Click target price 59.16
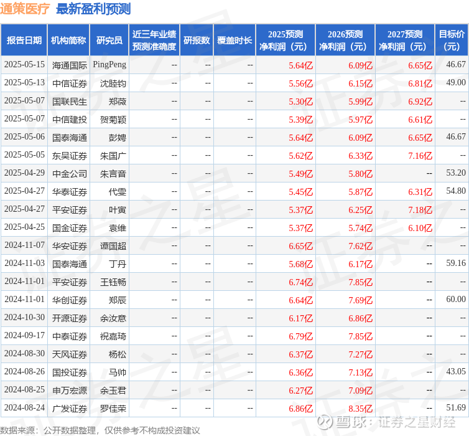Screen dimensions: 469x436 click(456, 263)
